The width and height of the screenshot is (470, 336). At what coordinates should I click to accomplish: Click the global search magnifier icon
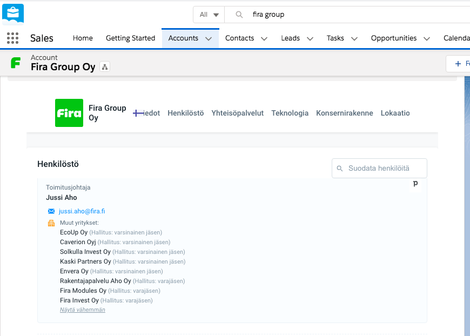tap(239, 15)
